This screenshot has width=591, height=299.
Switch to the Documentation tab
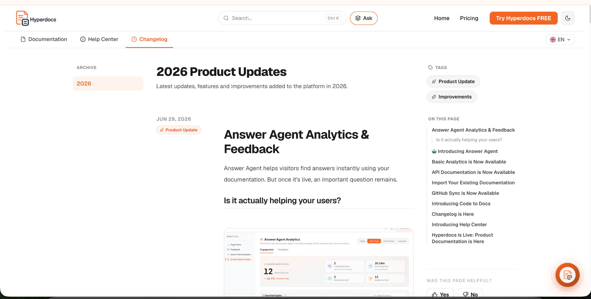tap(44, 39)
